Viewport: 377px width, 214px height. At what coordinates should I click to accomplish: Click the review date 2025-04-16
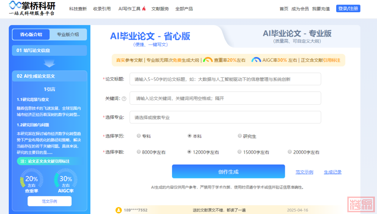(298, 210)
